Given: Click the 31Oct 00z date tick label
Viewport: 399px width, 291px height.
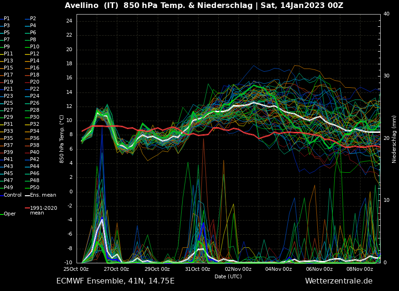Looking at the screenshot, I should (x=198, y=269).
